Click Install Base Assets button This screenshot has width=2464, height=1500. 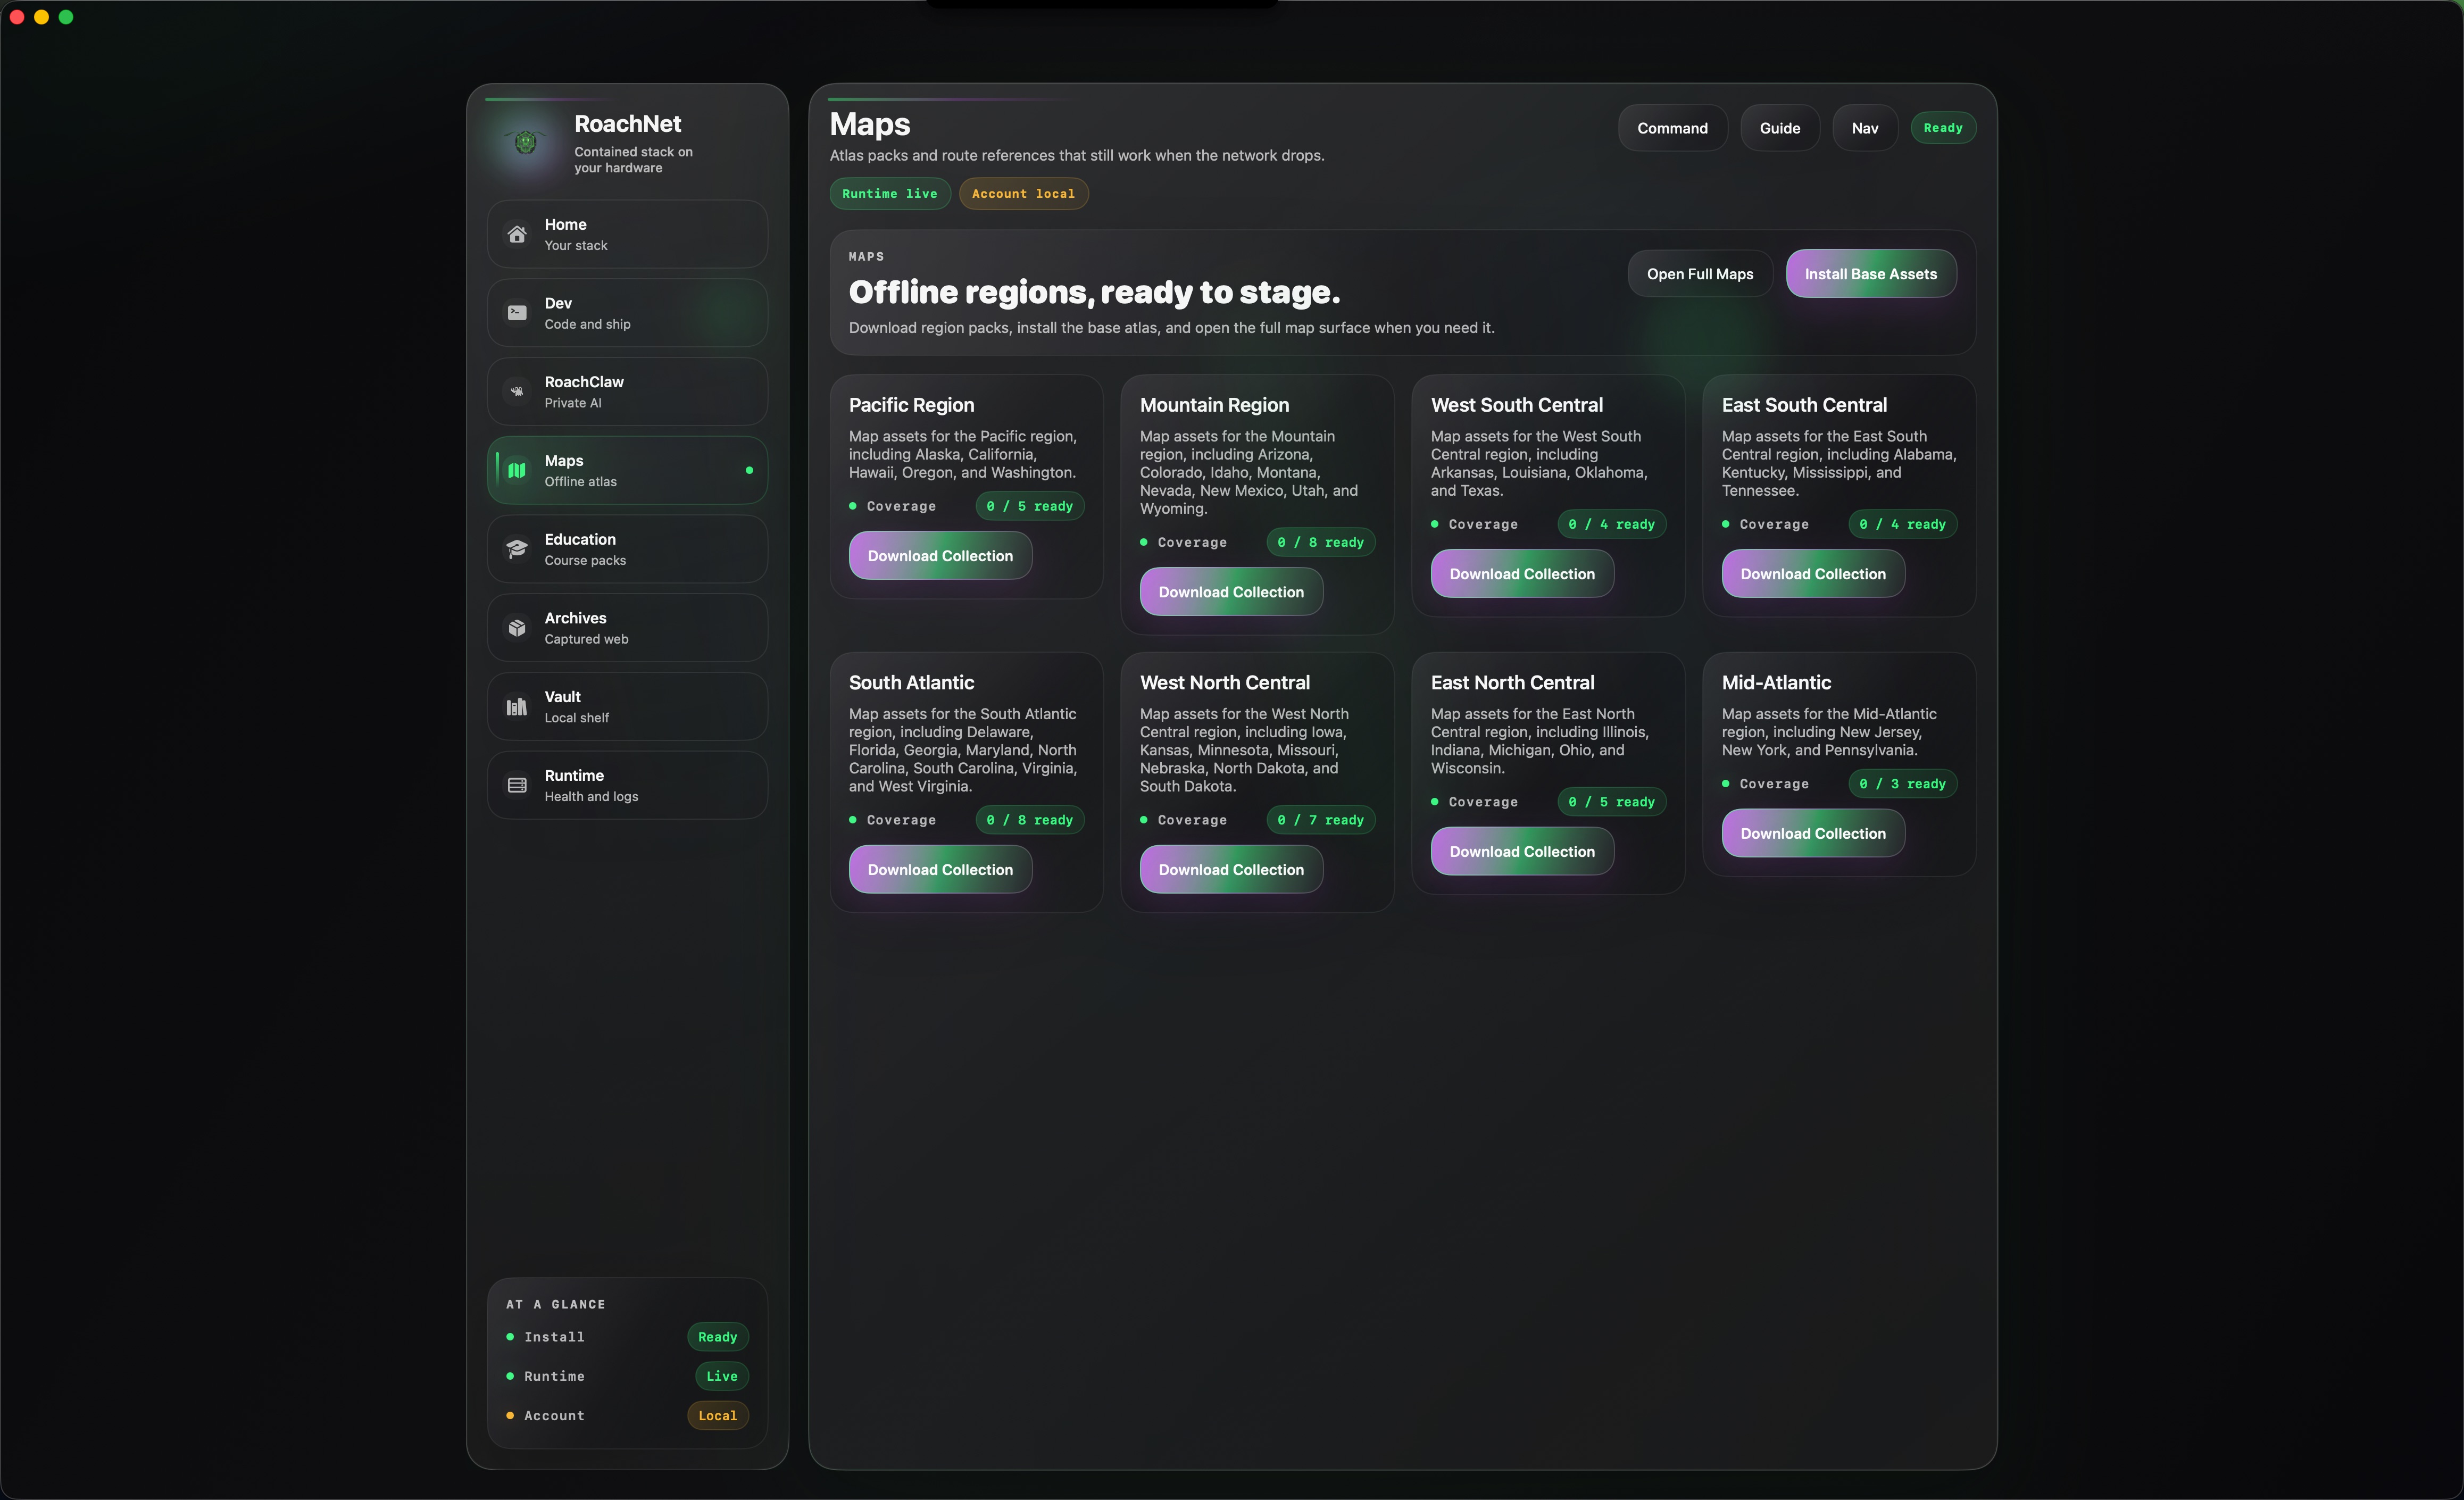(1870, 274)
